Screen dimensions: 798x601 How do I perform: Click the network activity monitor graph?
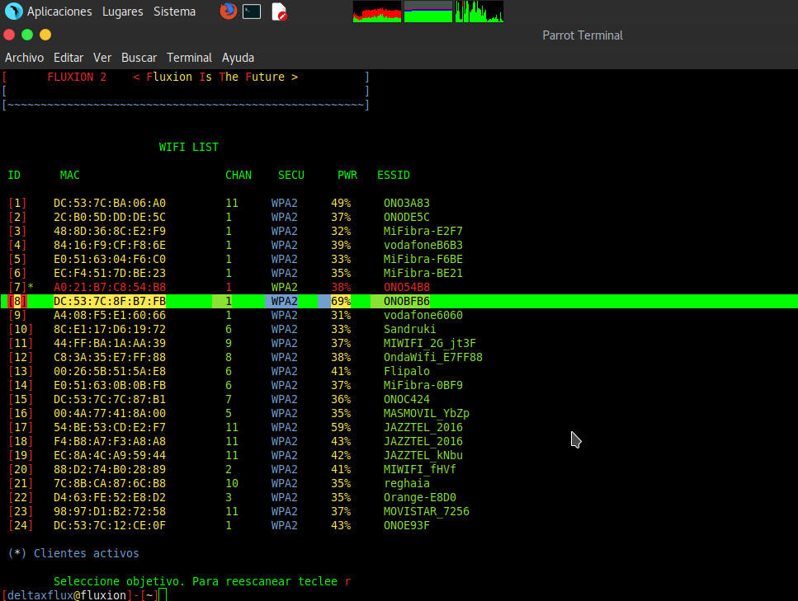pyautogui.click(x=479, y=12)
